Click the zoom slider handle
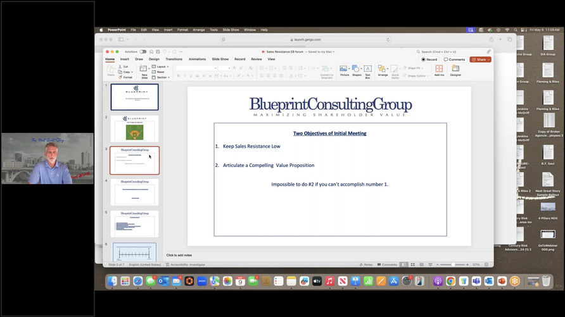Image resolution: width=565 pixels, height=317 pixels. (x=453, y=264)
